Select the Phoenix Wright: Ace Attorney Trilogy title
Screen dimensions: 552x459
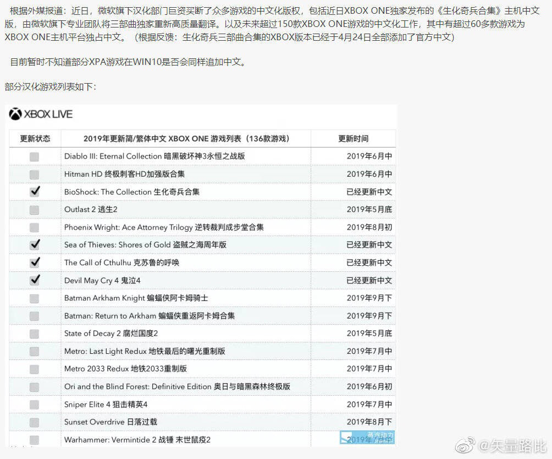coord(164,227)
